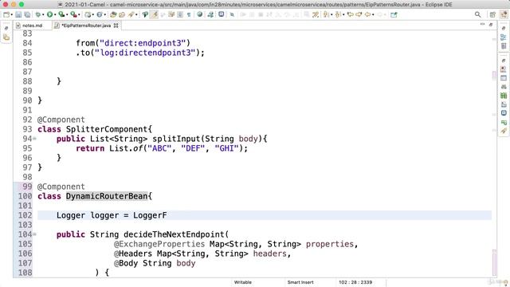
Task: Click the SplitterComponent class name
Action: tap(107, 129)
